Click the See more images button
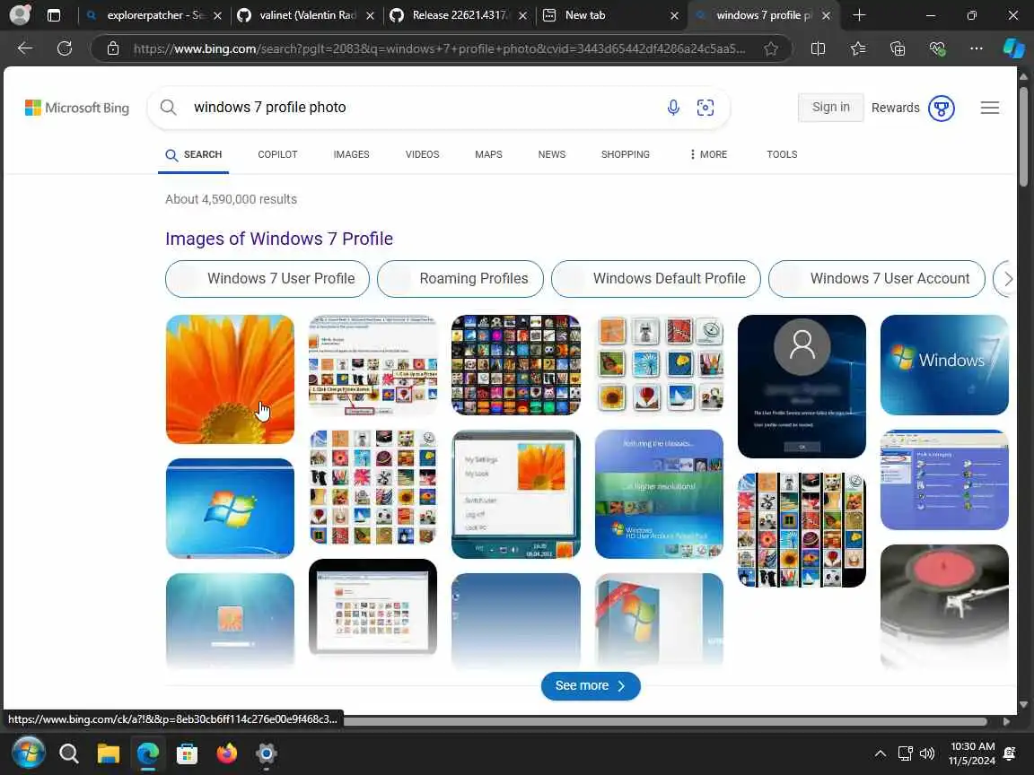 (x=591, y=685)
